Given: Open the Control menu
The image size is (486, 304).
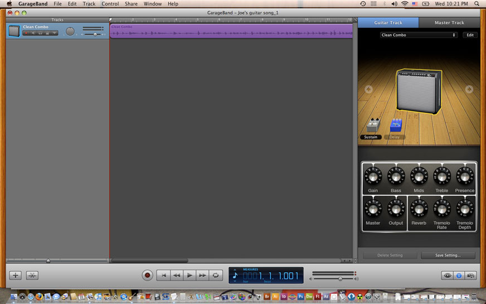Looking at the screenshot, I should coord(110,4).
